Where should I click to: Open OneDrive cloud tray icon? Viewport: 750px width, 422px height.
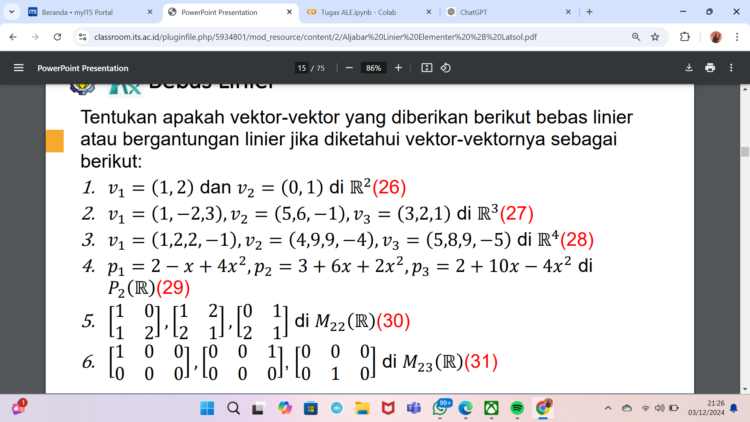coord(627,408)
